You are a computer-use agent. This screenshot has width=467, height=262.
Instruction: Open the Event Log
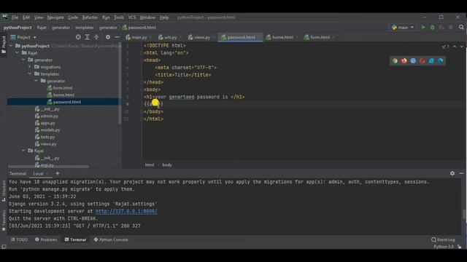(443, 239)
